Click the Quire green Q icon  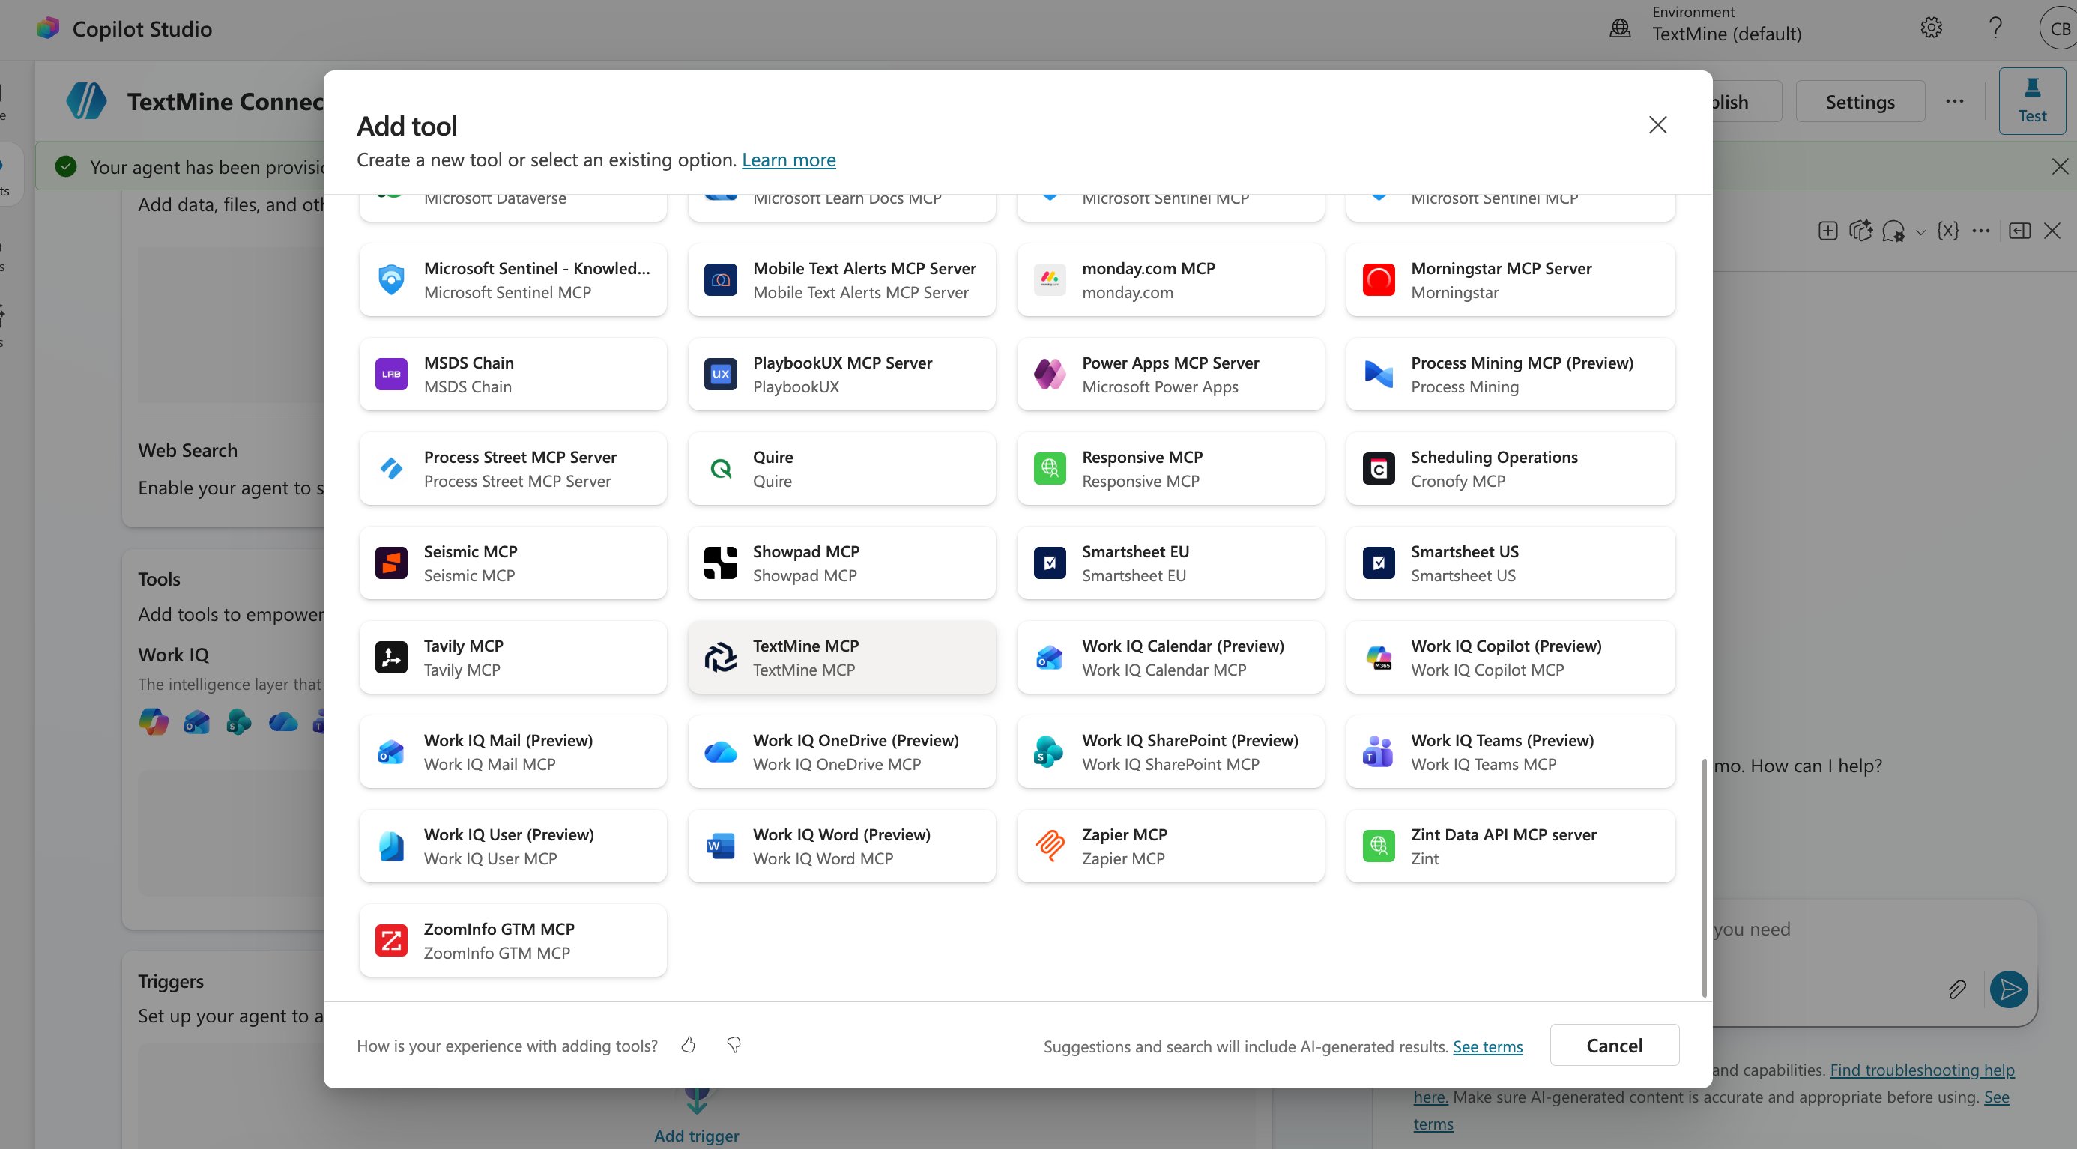click(x=720, y=468)
